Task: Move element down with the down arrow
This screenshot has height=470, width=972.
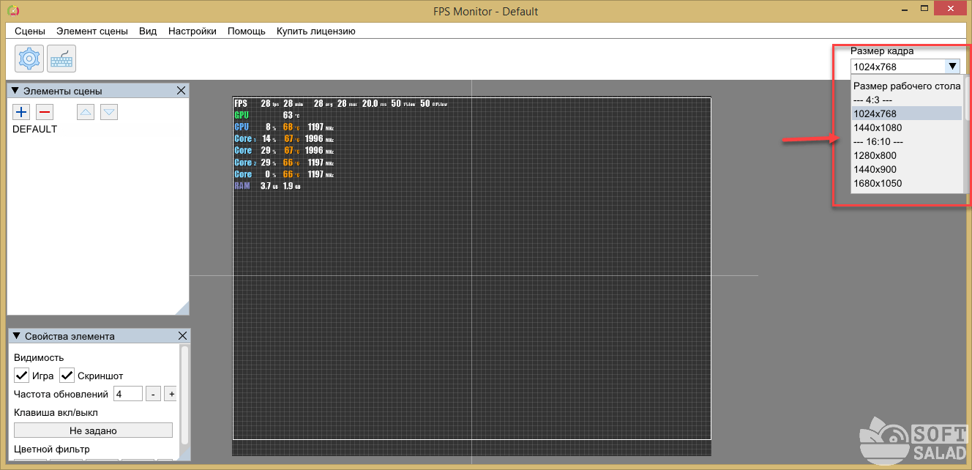Action: pos(109,112)
